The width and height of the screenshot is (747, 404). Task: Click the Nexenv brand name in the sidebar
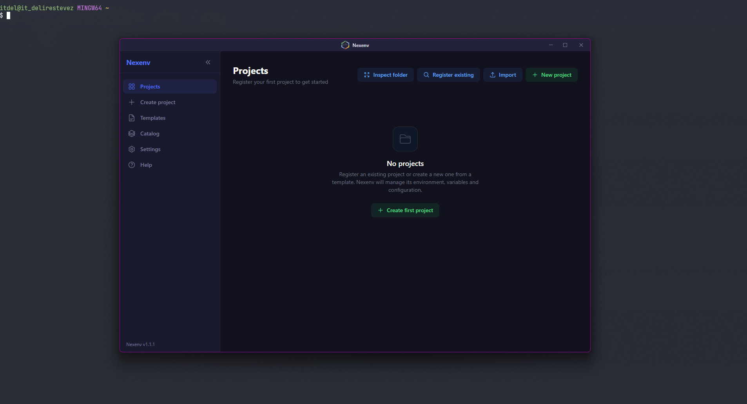(138, 63)
